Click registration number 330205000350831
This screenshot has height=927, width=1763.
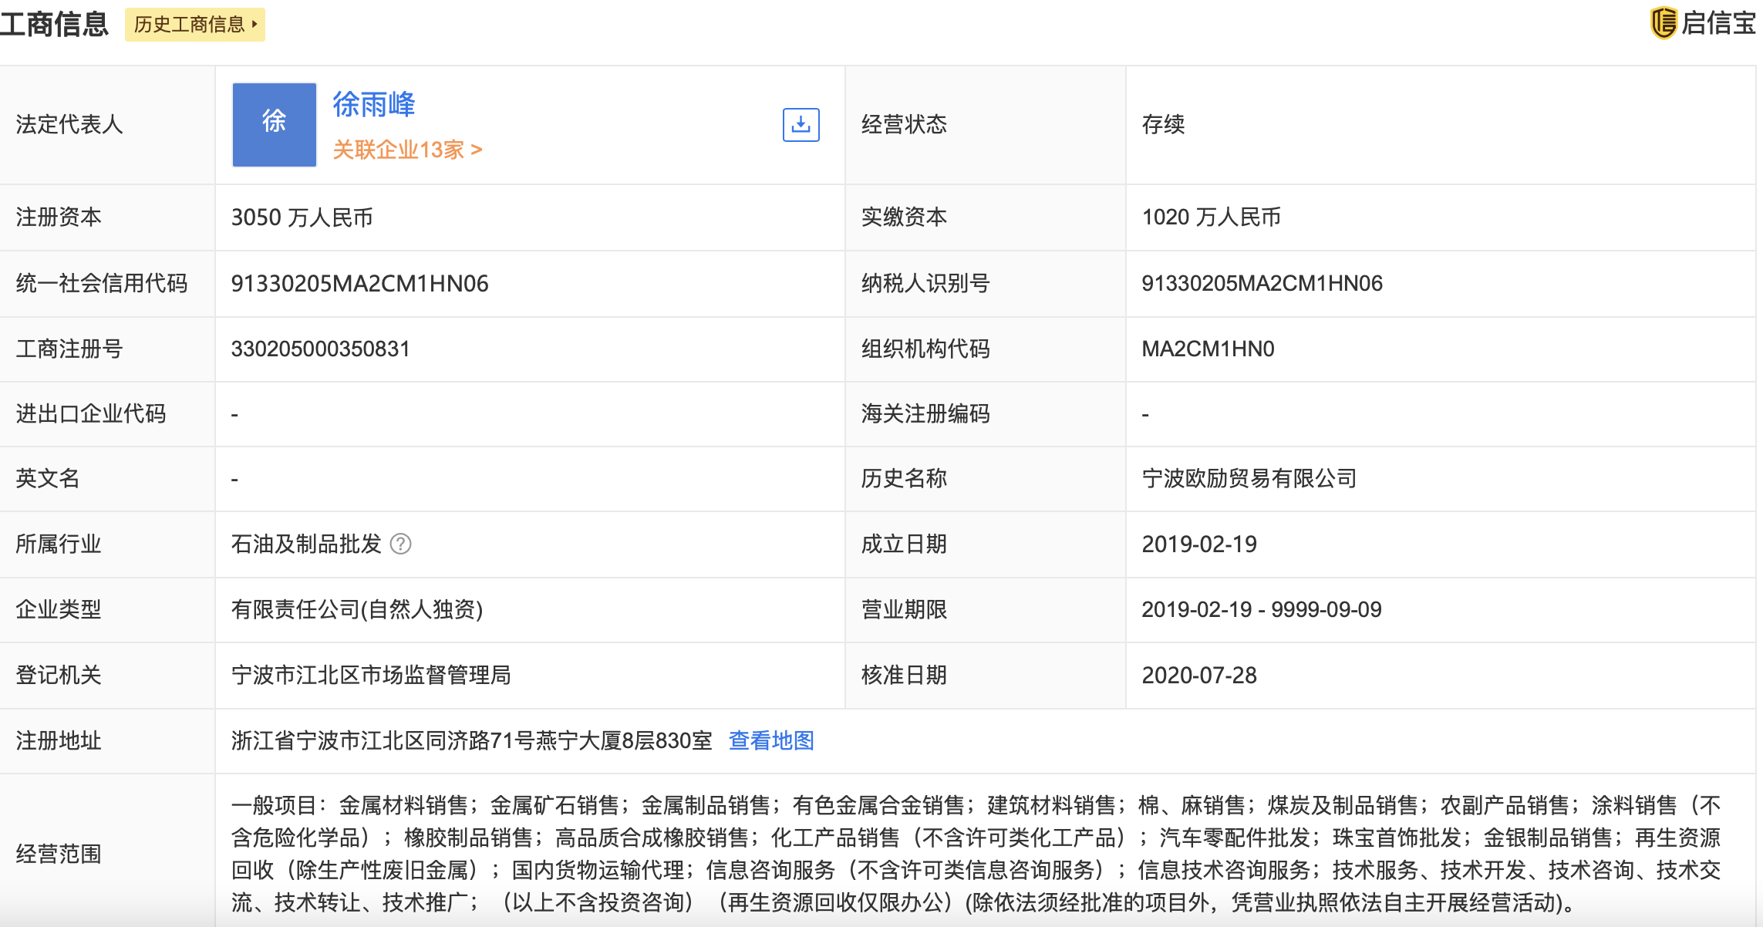[x=320, y=349]
